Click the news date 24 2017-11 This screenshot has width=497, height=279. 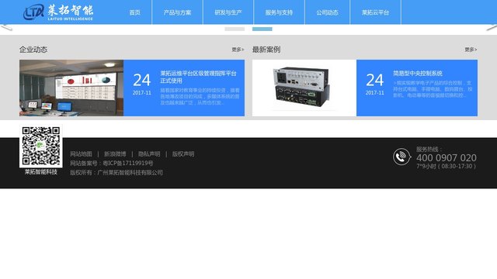pos(141,84)
